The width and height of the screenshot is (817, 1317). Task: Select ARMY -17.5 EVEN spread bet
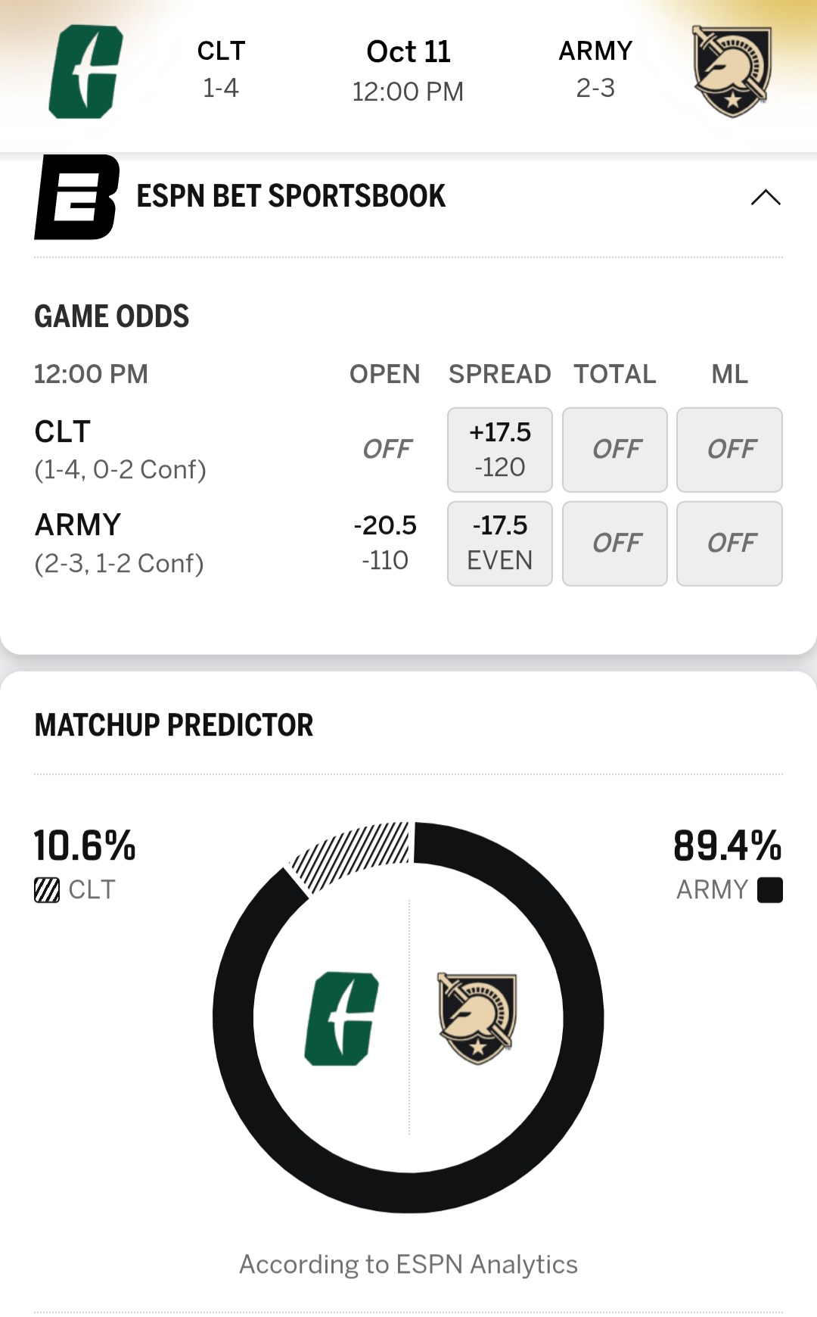coord(499,543)
